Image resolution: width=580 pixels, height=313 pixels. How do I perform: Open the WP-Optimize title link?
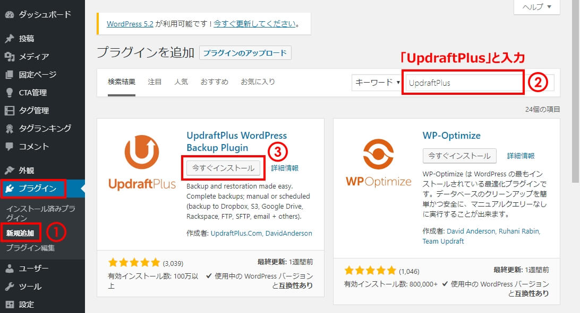point(451,135)
